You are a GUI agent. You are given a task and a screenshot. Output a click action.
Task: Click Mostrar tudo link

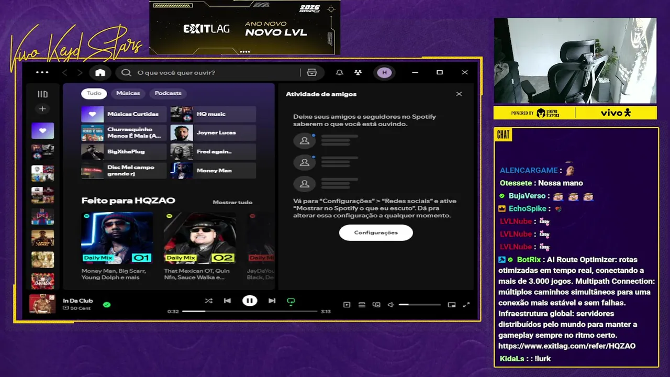232,202
